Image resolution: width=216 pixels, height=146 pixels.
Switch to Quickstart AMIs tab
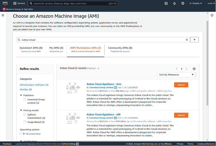click(31, 50)
